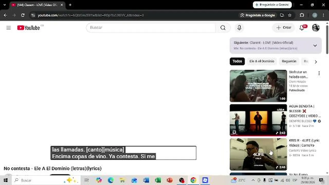Open the YouTube guide hamburger menu
Image resolution: width=329 pixels, height=185 pixels.
8,28
